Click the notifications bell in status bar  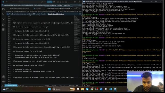click(80, 86)
